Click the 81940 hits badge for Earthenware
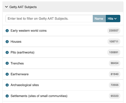The height and width of the screenshot is (103, 126). (x=114, y=74)
